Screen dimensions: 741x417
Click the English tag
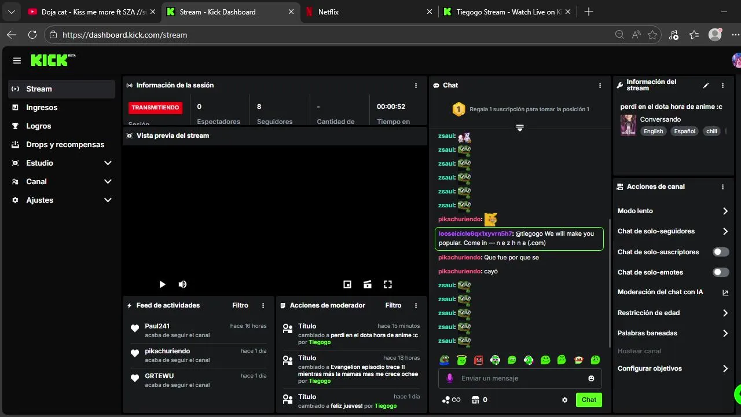click(x=654, y=131)
